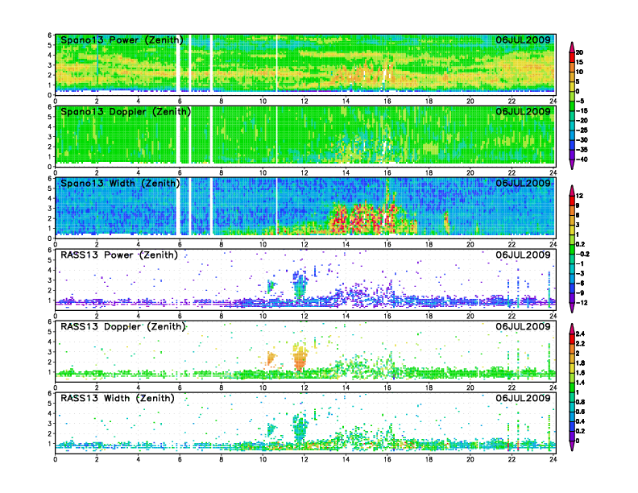Click the purple bottom arrow of the top colorbar
Image resolution: width=638 pixels, height=493 pixels.
point(572,164)
